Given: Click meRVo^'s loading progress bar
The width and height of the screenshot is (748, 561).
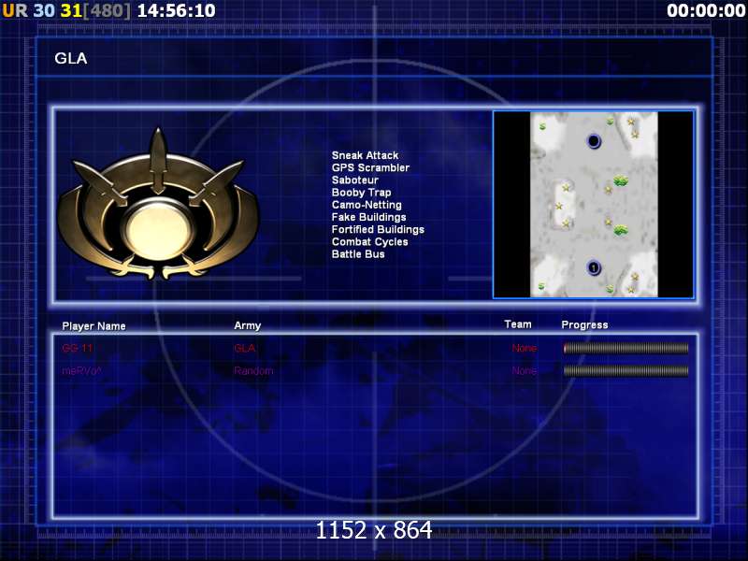Looking at the screenshot, I should click(626, 370).
